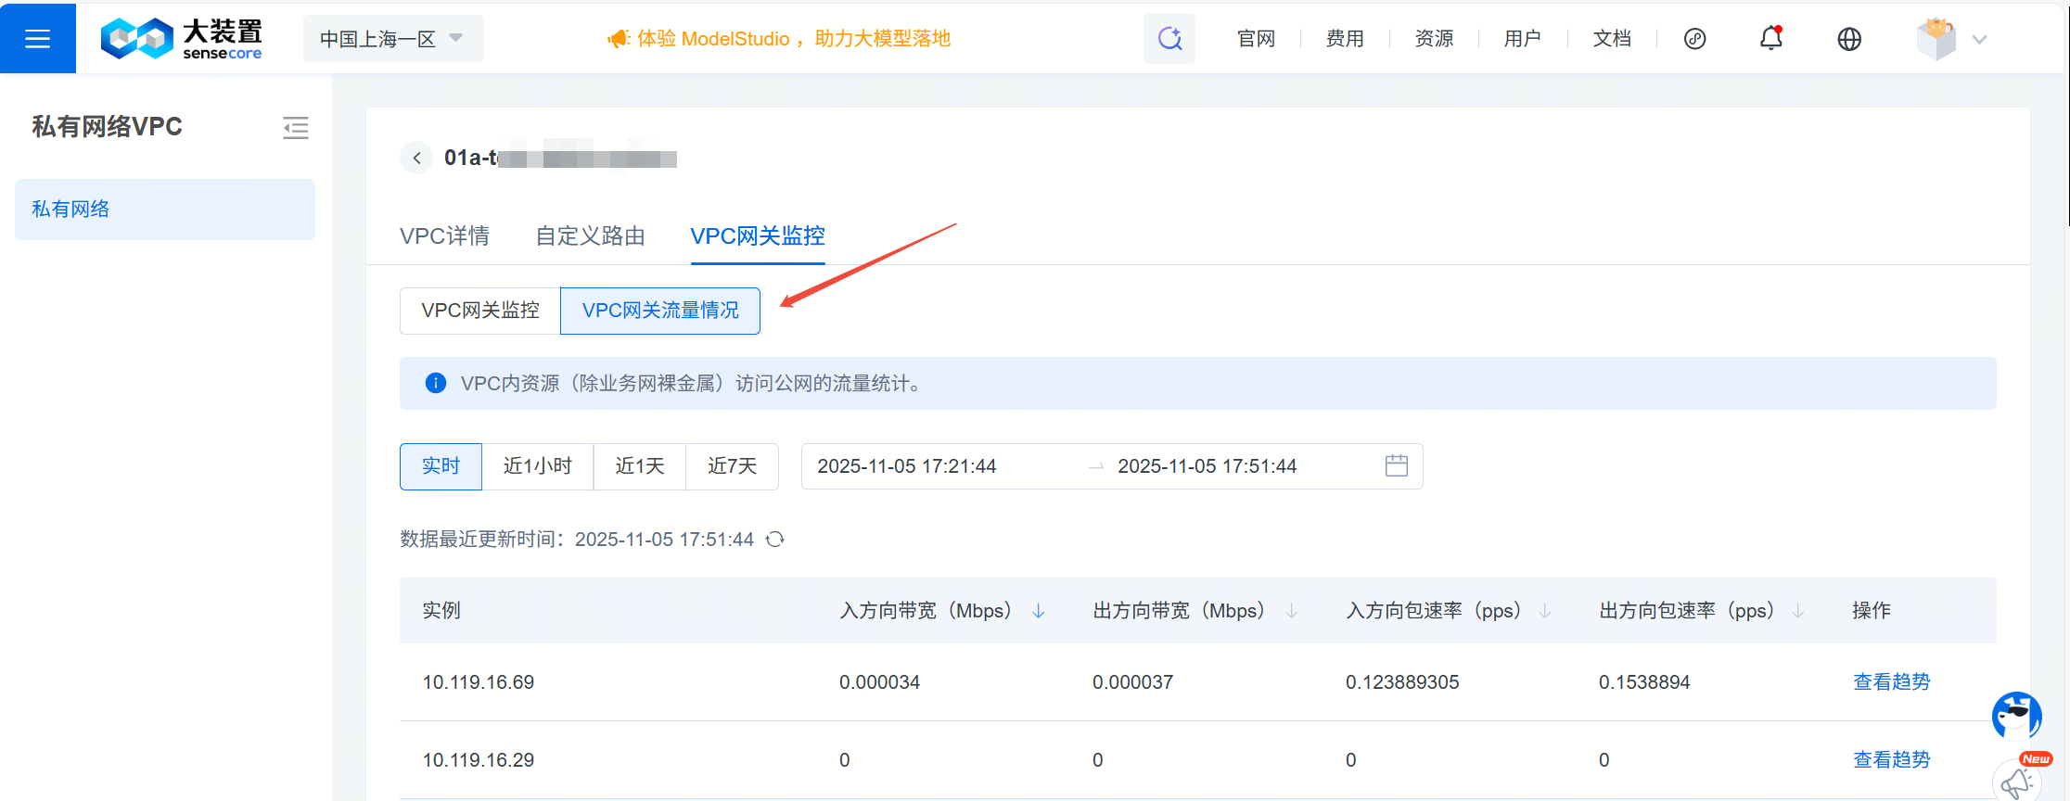Screen dimensions: 2070x801
Task: Select the 近1小时 time range
Action: tap(537, 466)
